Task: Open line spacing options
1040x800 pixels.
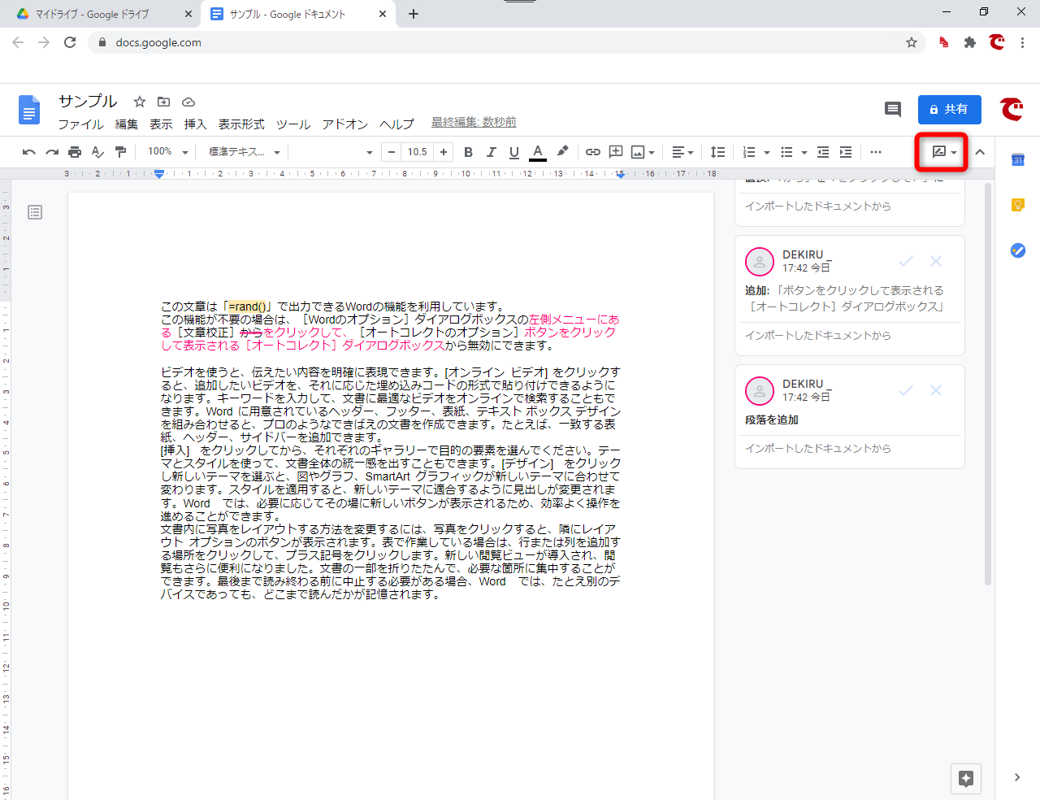Action: point(717,152)
